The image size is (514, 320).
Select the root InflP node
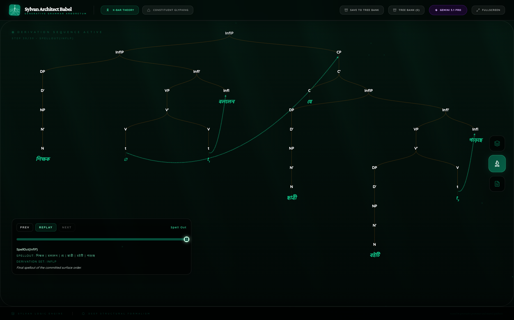[x=229, y=33]
